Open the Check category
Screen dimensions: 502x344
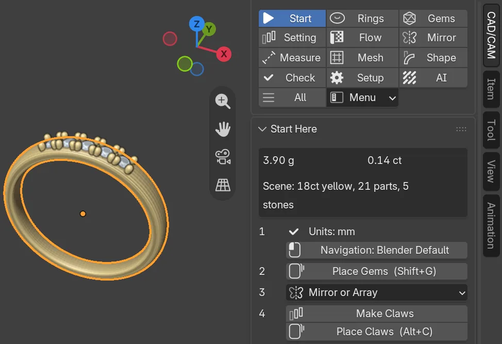tap(292, 78)
